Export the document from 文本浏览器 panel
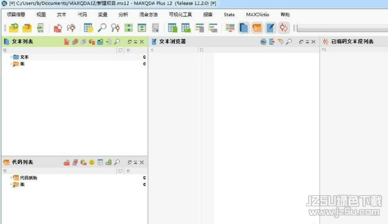The width and height of the screenshot is (388, 224). (x=272, y=42)
